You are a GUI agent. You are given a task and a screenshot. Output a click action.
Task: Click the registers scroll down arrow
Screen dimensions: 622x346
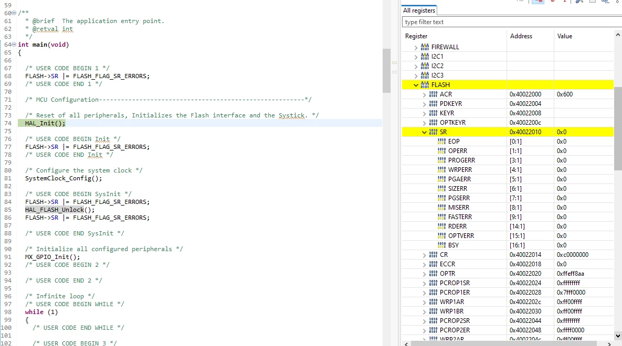(618, 336)
